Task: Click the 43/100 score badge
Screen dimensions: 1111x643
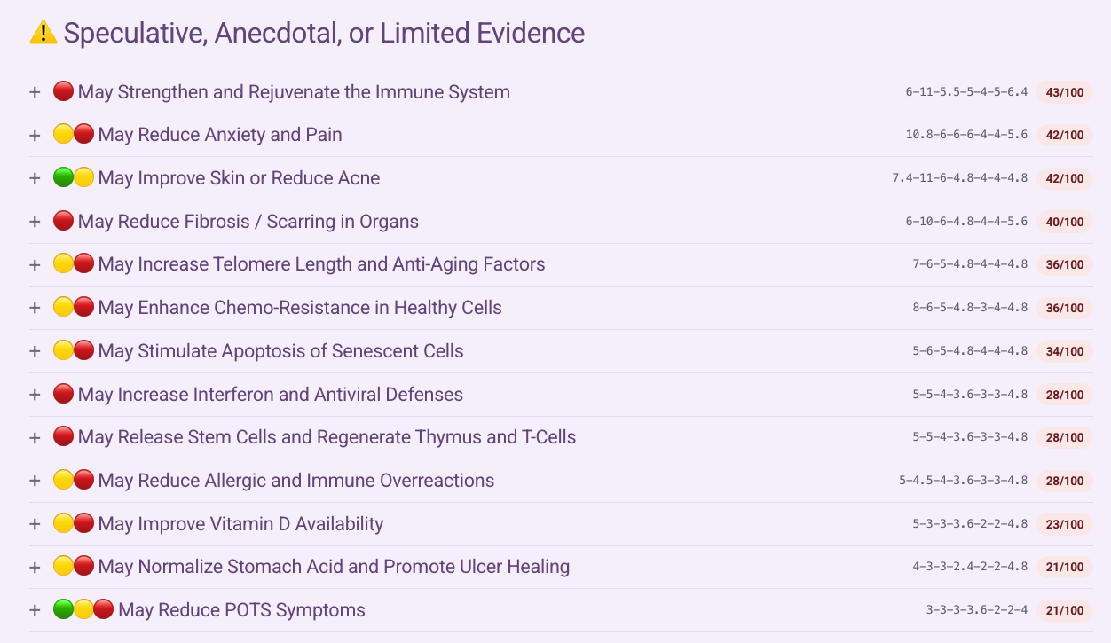Action: (1065, 92)
